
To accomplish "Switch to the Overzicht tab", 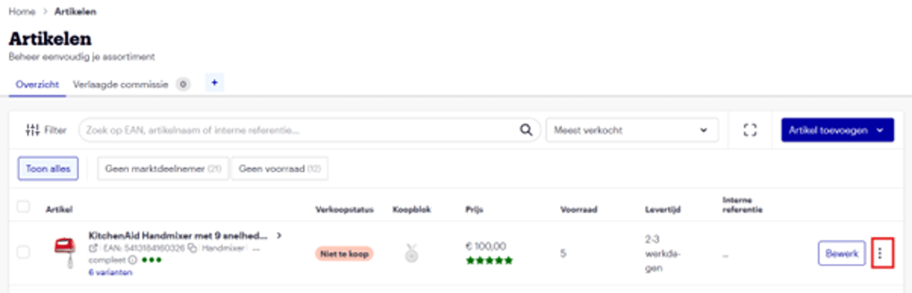I will [x=38, y=85].
